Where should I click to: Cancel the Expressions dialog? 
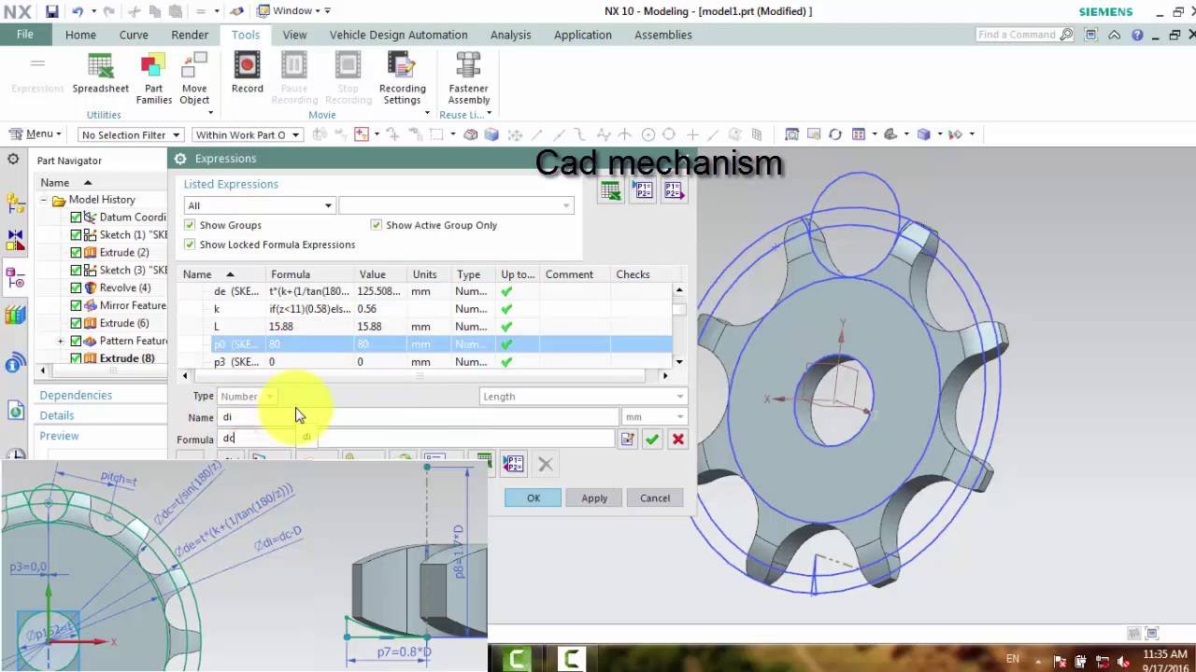pos(655,498)
